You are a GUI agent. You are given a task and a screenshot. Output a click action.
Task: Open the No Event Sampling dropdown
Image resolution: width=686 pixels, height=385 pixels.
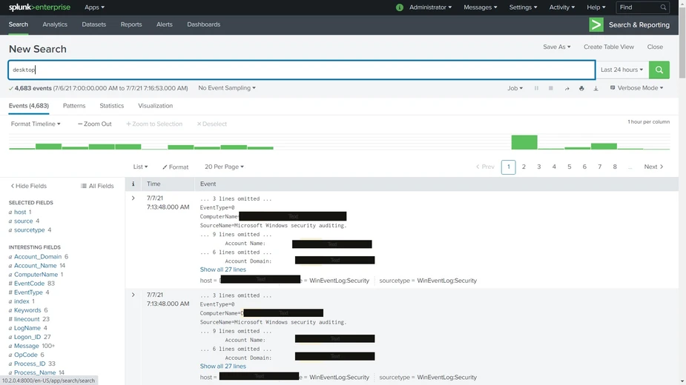pos(227,88)
